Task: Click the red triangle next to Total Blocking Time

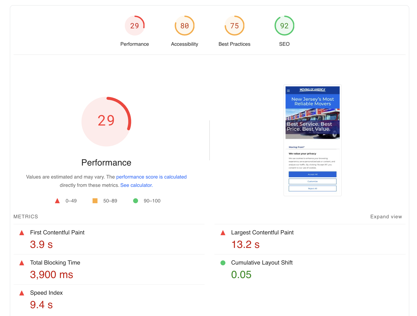Action: [22, 263]
